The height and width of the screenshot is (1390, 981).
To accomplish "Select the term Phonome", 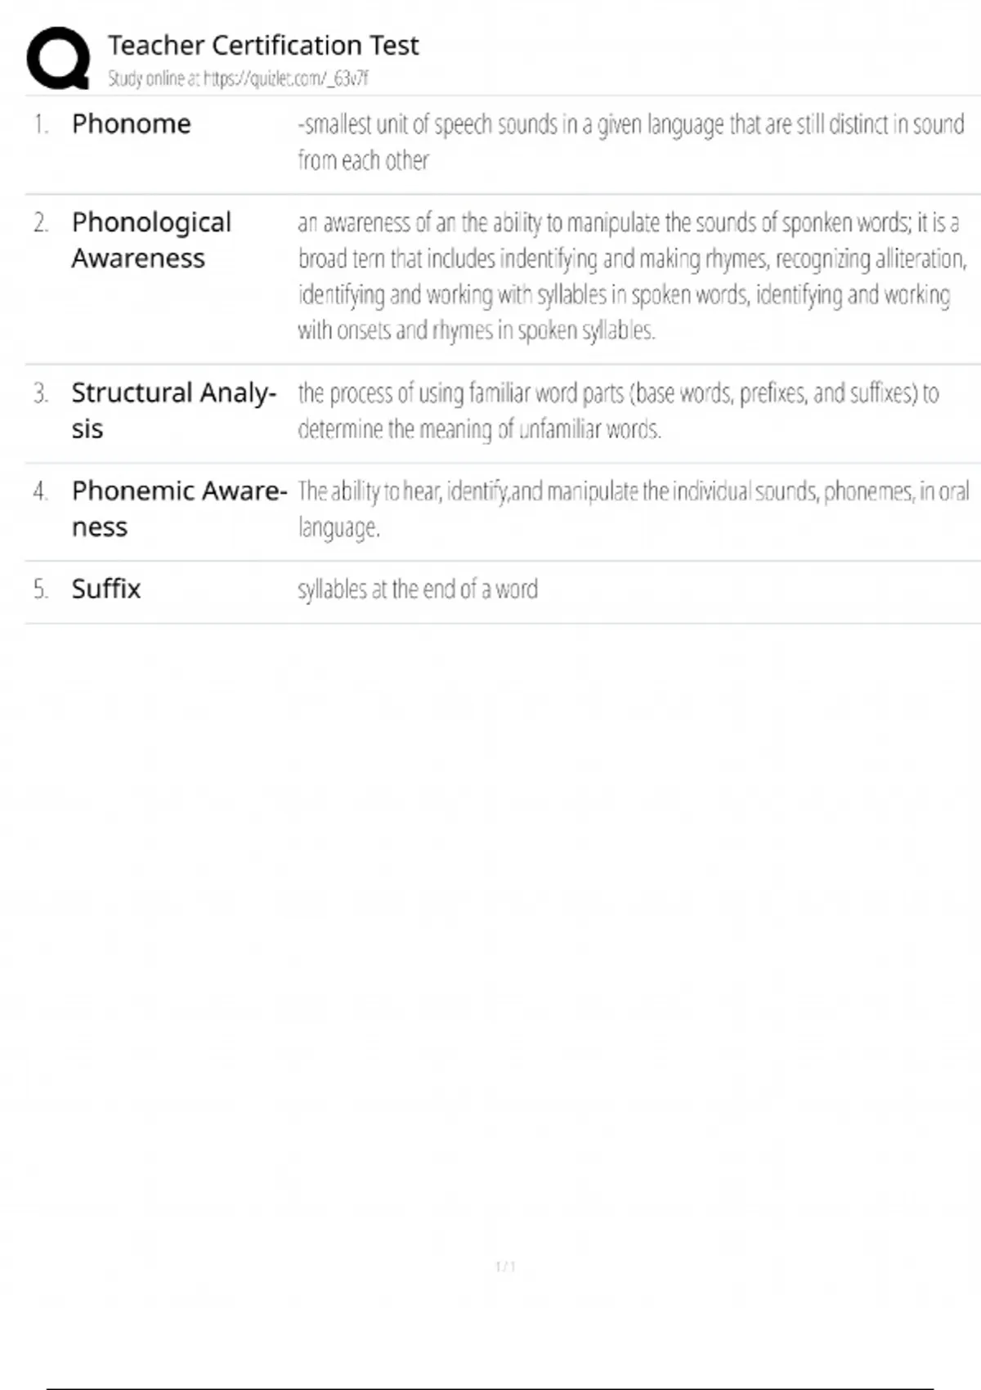I will pos(131,123).
